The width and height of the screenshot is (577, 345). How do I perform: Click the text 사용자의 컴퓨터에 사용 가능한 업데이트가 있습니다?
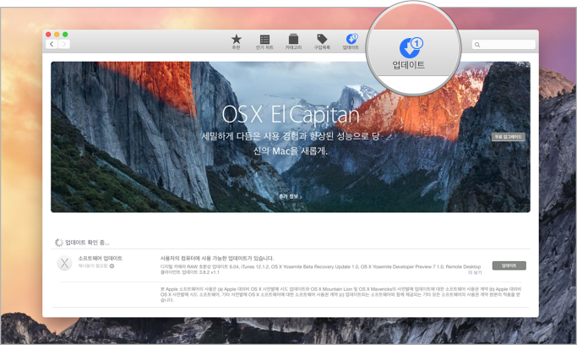coord(217,259)
